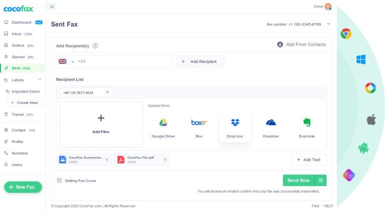The height and width of the screenshot is (213, 385).
Task: Click the Send Now button
Action: (x=298, y=180)
